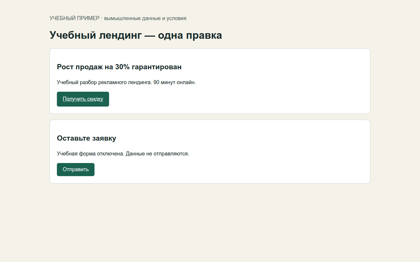Click the heading «Рост продаж на 30% гарантирован»
Image resolution: width=420 pixels, height=262 pixels.
coord(119,67)
